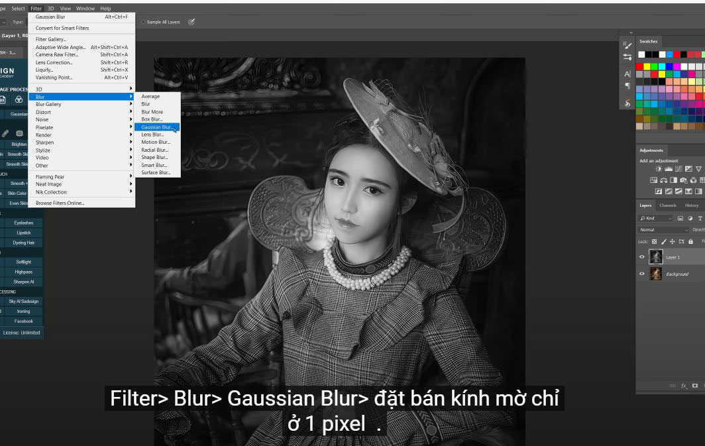Add a Black & White adjustment icon
Screen dimensions: 705x446
[673, 180]
